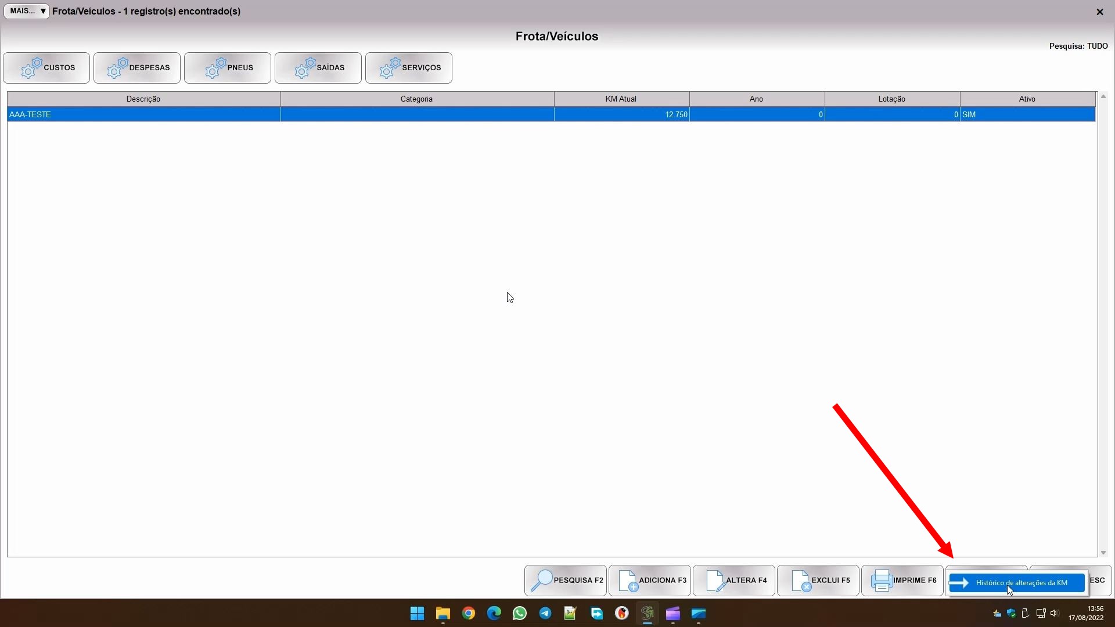
Task: Select the AAA-TESTE vehicle row
Action: [x=143, y=115]
